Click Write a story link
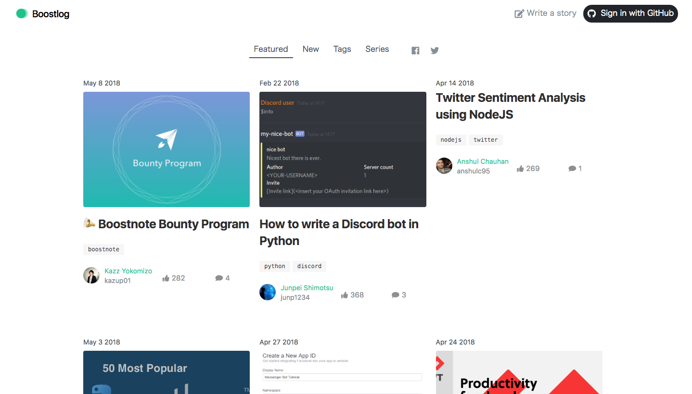Screen dimensions: 692x394 545,13
